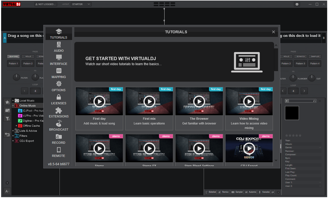The height and width of the screenshot is (198, 328).
Task: Select left deck Rolls pads mode
Action: [28, 56]
